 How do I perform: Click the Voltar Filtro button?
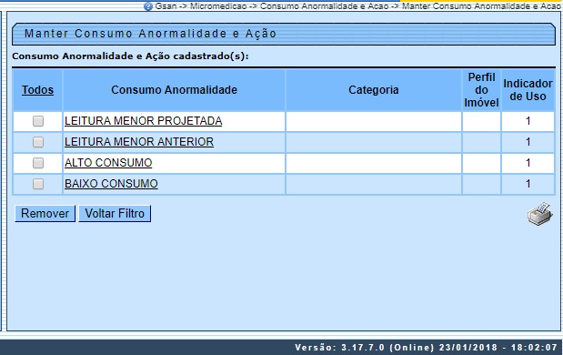click(115, 213)
